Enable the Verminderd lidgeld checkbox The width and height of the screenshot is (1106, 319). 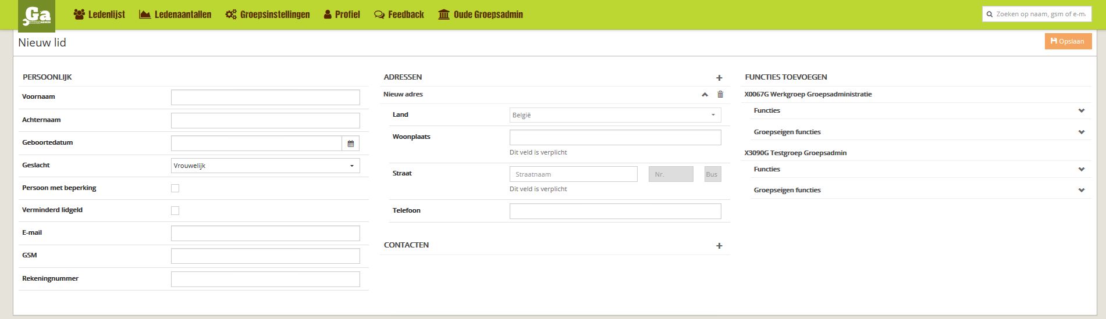(x=175, y=211)
